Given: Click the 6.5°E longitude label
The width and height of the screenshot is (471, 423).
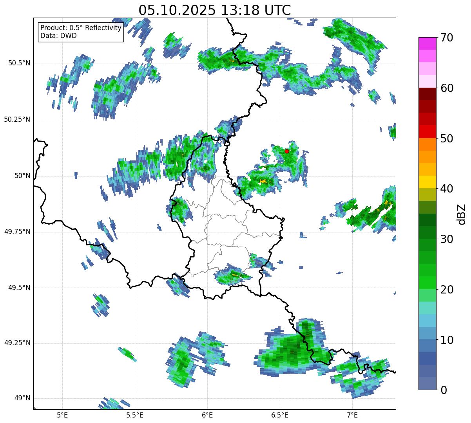Looking at the screenshot, I should (x=280, y=415).
